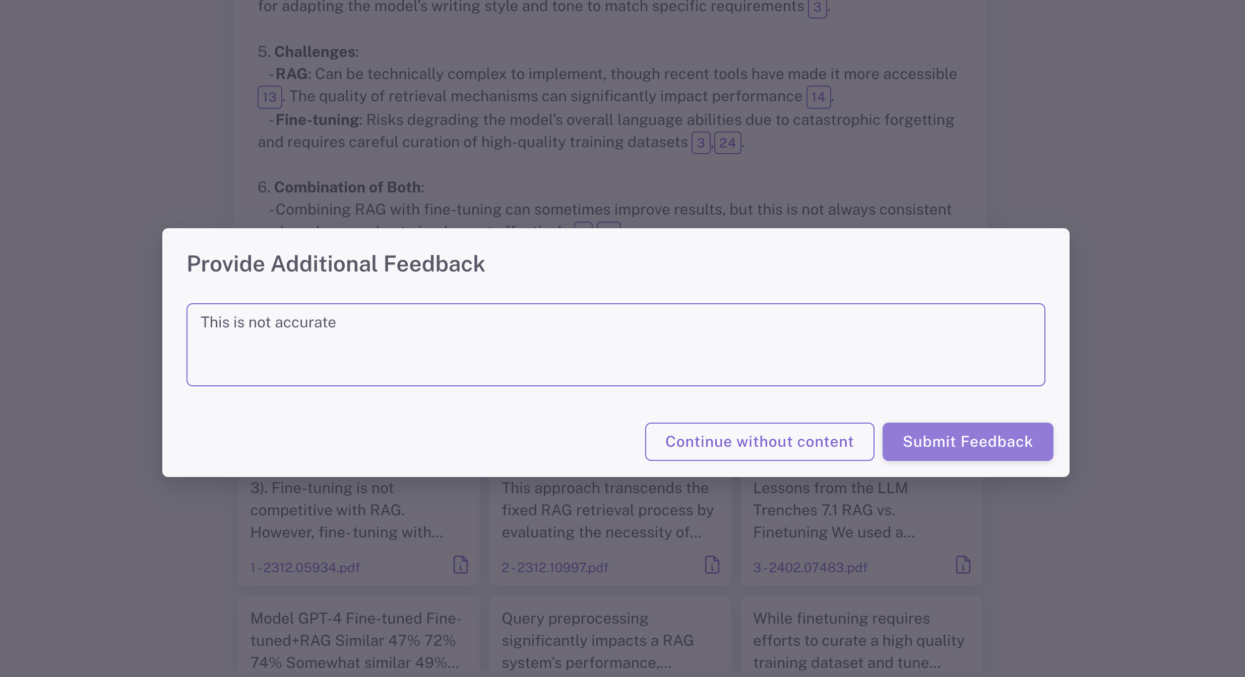Select the While finetuning requires efforts card
This screenshot has height=677, width=1245.
tap(858, 640)
